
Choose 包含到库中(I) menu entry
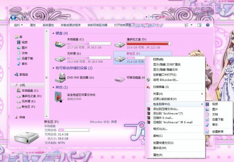click(x=175, y=104)
